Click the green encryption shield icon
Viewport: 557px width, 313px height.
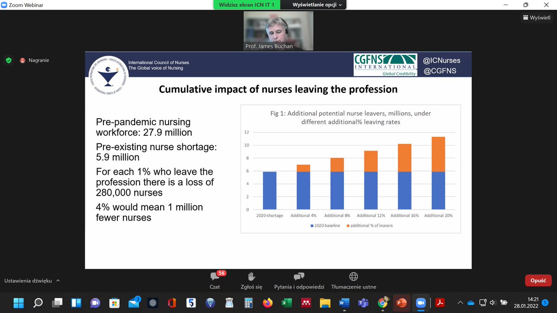click(8, 60)
